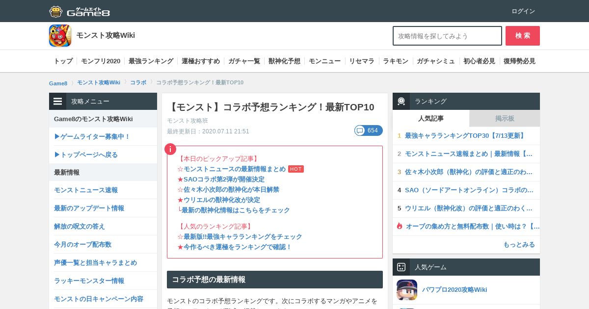Click the モンスト攻略班 author text
Image resolution: width=589 pixels, height=309 pixels.
coord(187,121)
